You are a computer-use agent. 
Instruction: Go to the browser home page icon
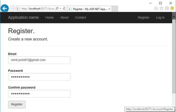click(156, 8)
